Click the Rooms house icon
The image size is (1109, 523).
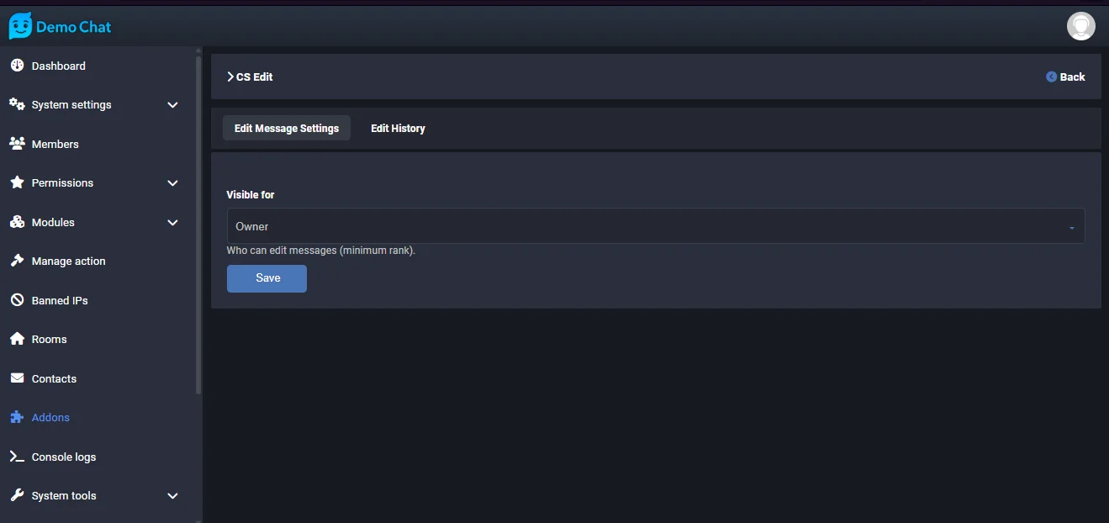coord(17,339)
